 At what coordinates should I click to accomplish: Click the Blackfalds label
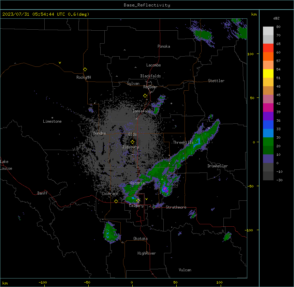(x=150, y=76)
